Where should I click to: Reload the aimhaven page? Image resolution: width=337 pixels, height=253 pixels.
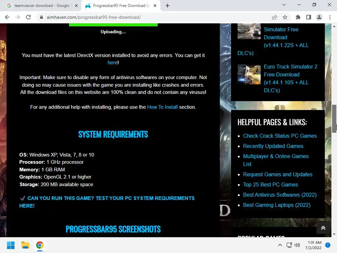coord(28,17)
